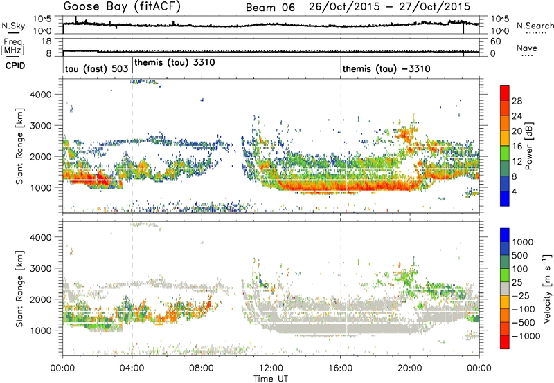Click the blue top of the Velocity colorbar
The height and width of the screenshot is (383, 554).
505,235
